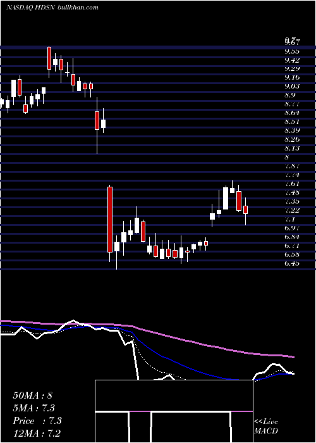Click the 9.42 price axis label
Screen dimensions: 316x443
(292, 60)
